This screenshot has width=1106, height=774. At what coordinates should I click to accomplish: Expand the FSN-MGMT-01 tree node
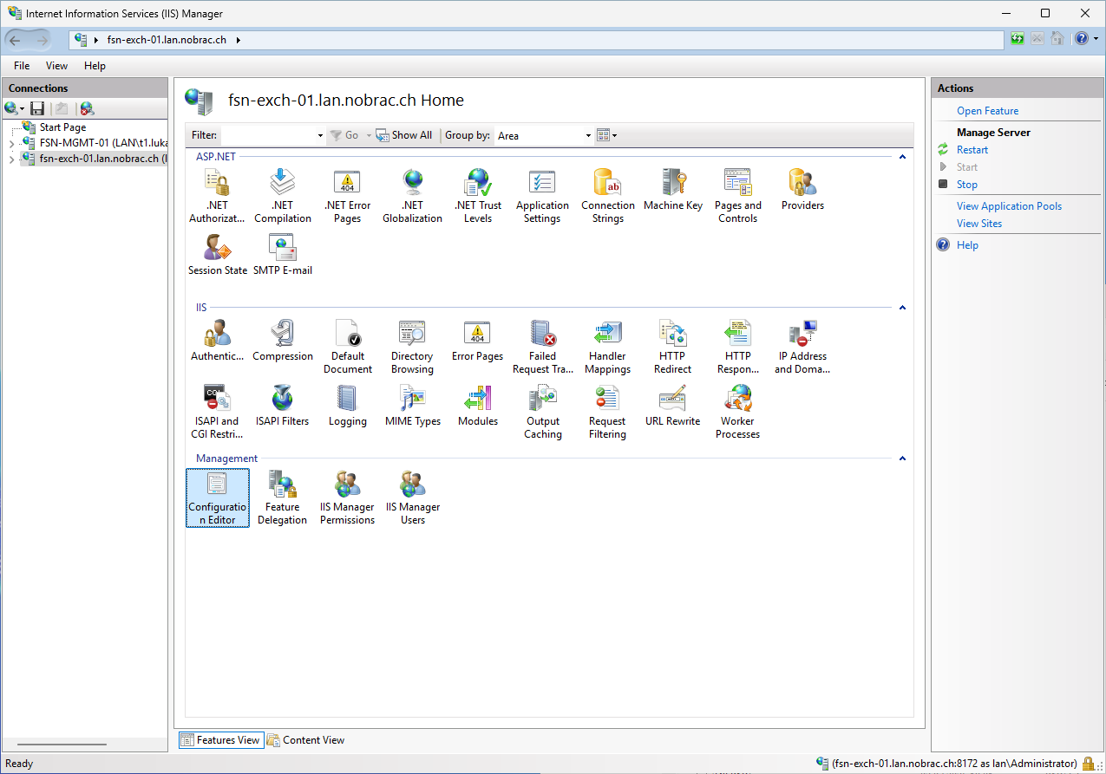[11, 143]
